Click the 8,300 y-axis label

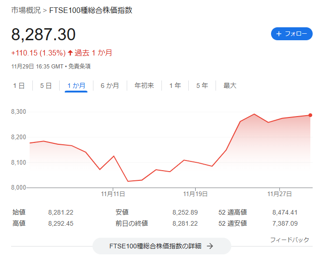click(19, 112)
